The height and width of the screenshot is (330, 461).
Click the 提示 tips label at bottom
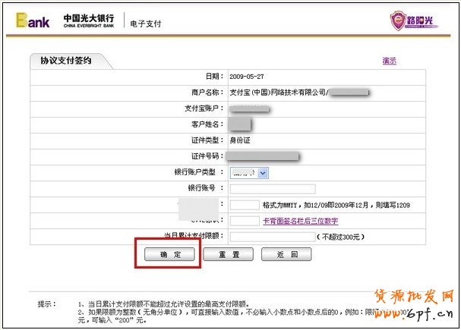coord(47,304)
